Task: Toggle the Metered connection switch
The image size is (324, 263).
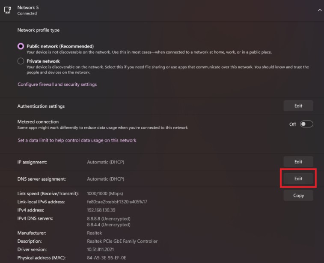Action: (306, 124)
